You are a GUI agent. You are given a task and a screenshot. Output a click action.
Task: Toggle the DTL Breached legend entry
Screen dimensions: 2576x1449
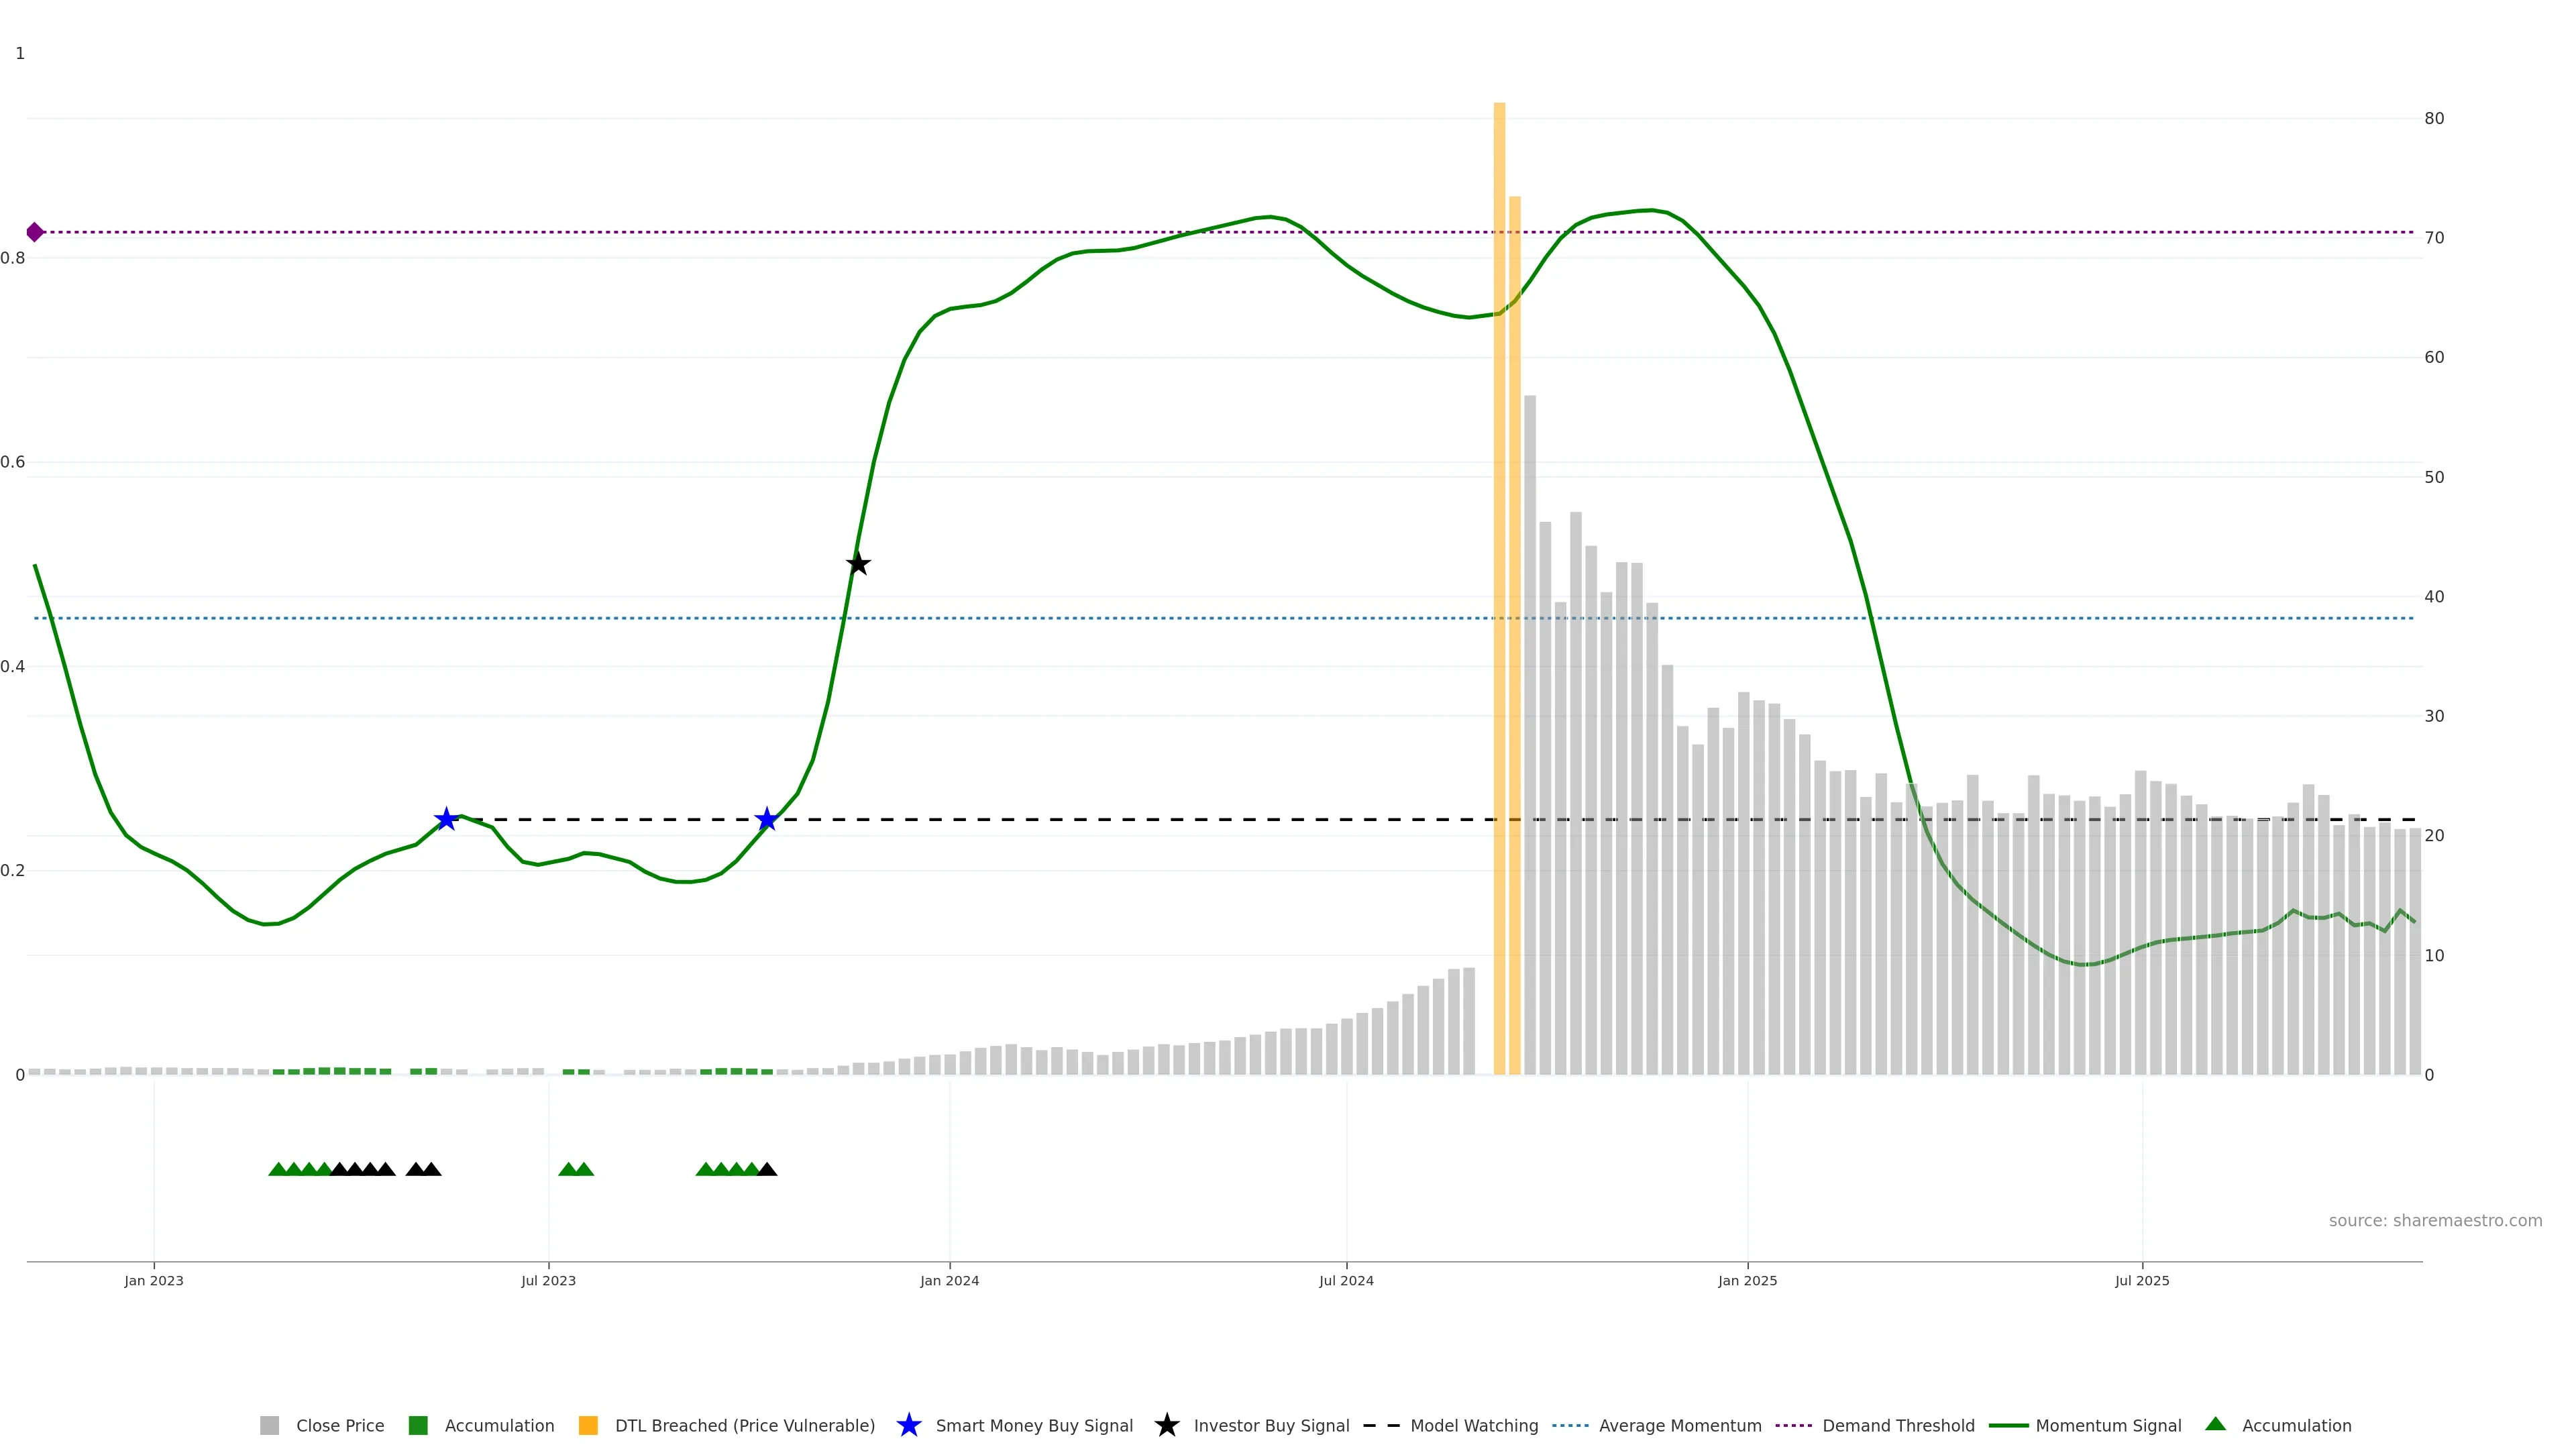point(744,1425)
